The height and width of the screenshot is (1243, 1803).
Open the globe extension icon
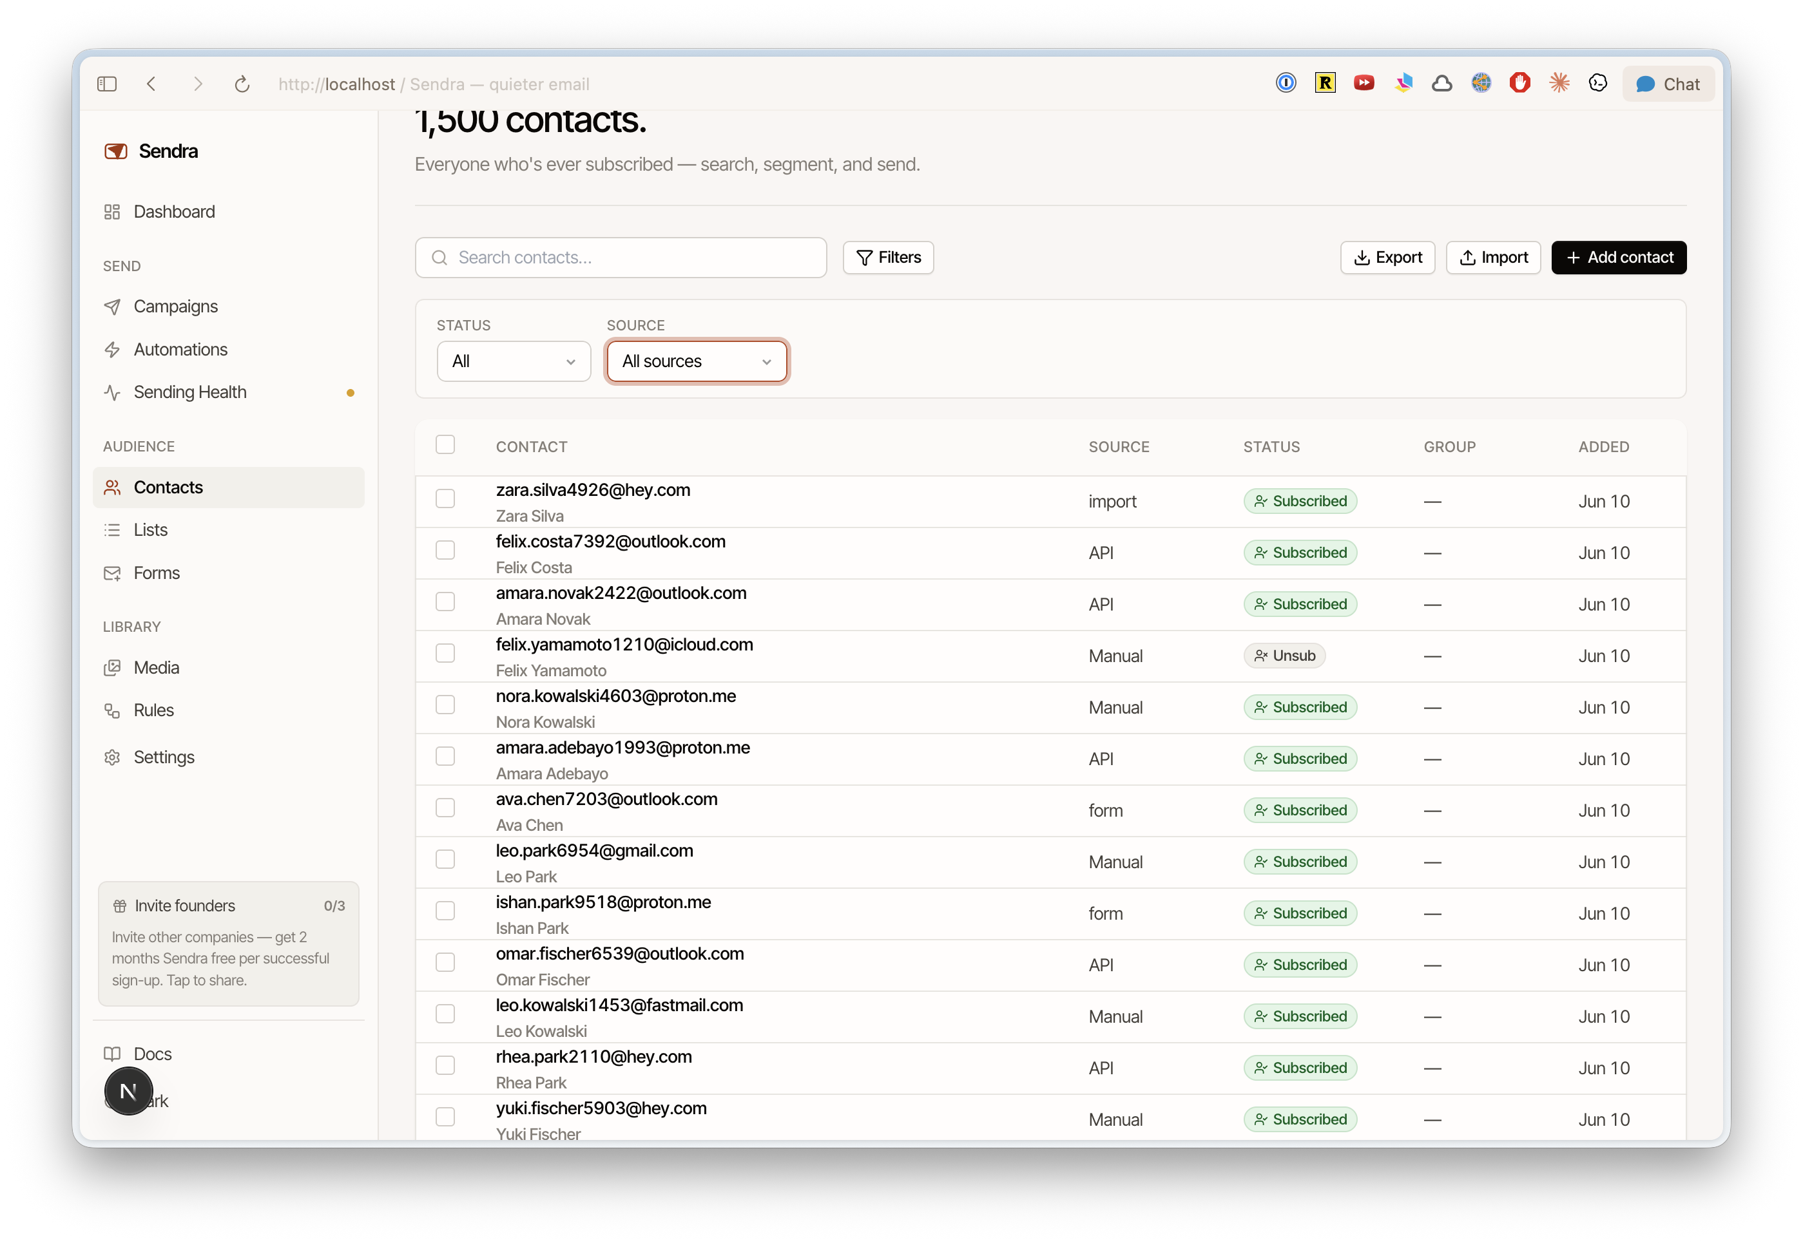coord(1480,82)
